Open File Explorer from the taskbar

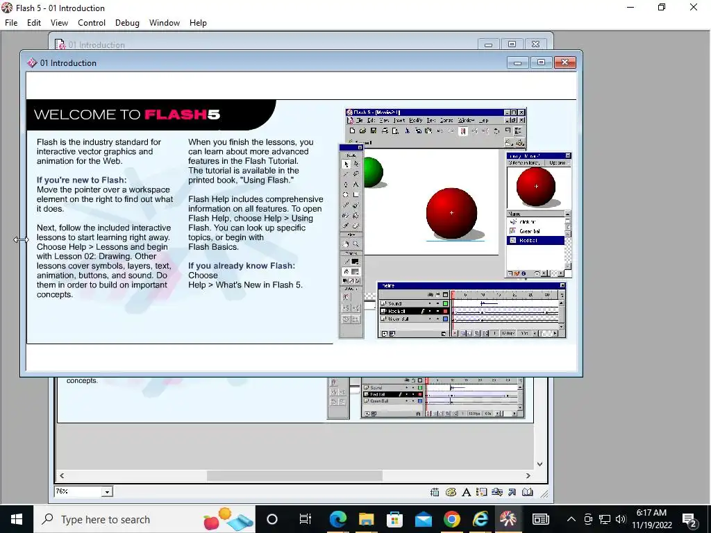click(x=367, y=519)
